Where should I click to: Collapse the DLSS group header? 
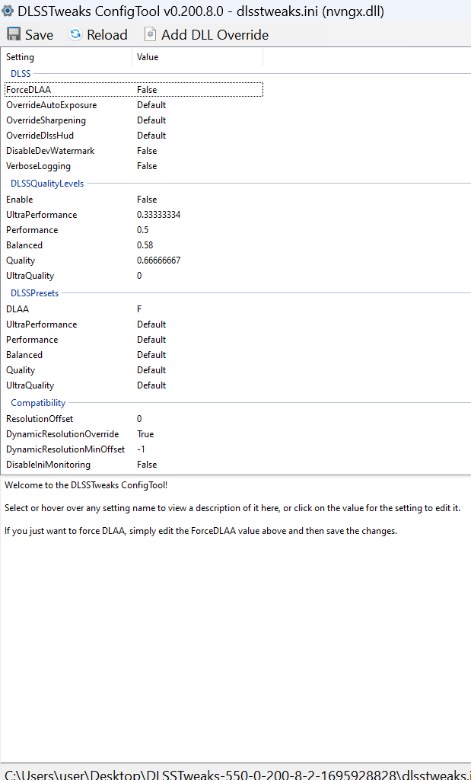click(21, 74)
